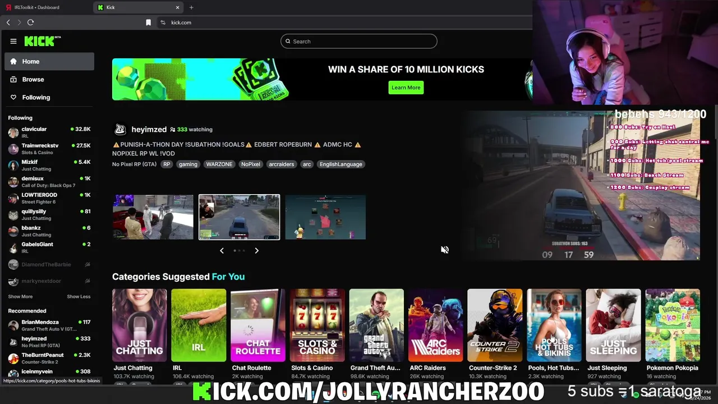The image size is (718, 404).
Task: Collapse following list with Show Less
Action: pyautogui.click(x=79, y=296)
